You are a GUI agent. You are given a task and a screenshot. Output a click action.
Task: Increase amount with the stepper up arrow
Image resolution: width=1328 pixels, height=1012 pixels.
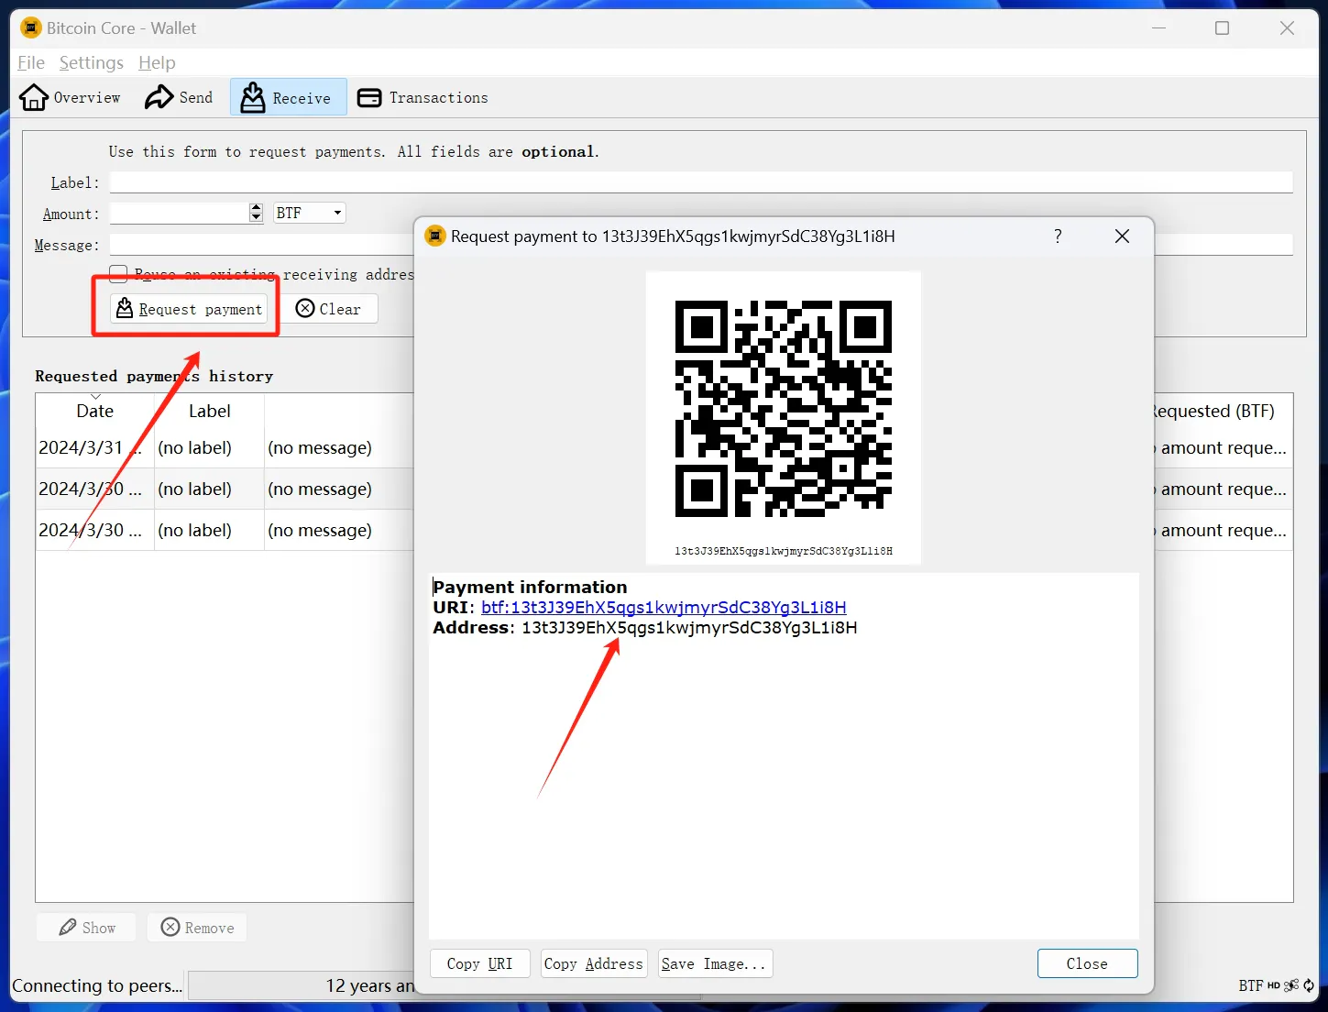point(256,208)
